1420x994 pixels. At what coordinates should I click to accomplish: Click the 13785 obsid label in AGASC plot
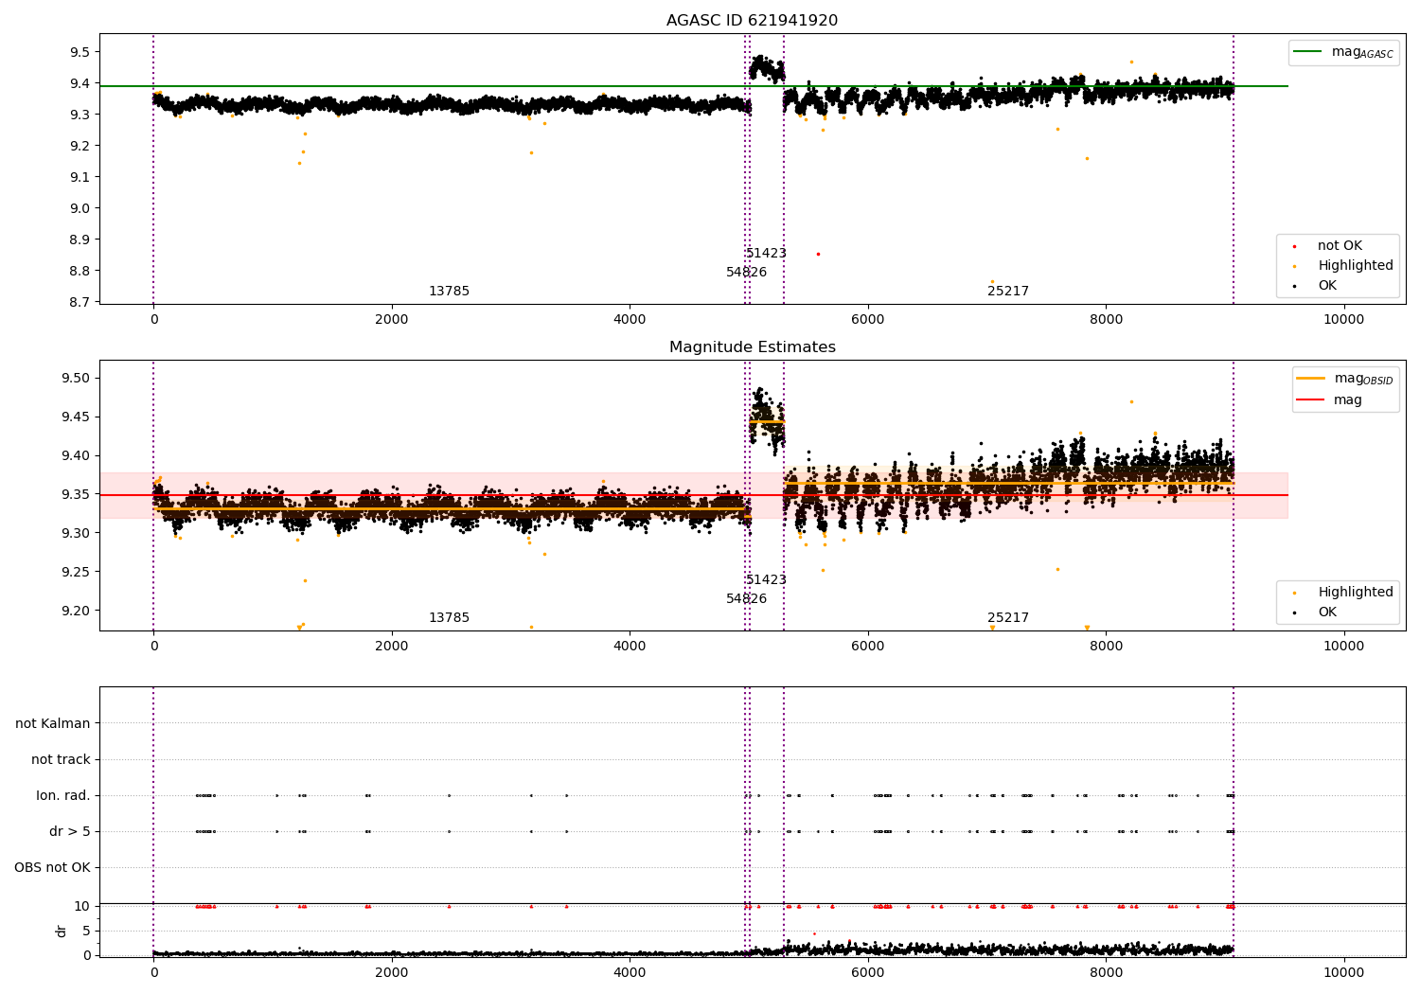[x=449, y=292]
